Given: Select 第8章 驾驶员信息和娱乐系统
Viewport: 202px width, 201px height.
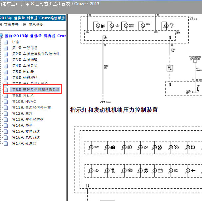Looking at the screenshot, I should coord(36,90).
